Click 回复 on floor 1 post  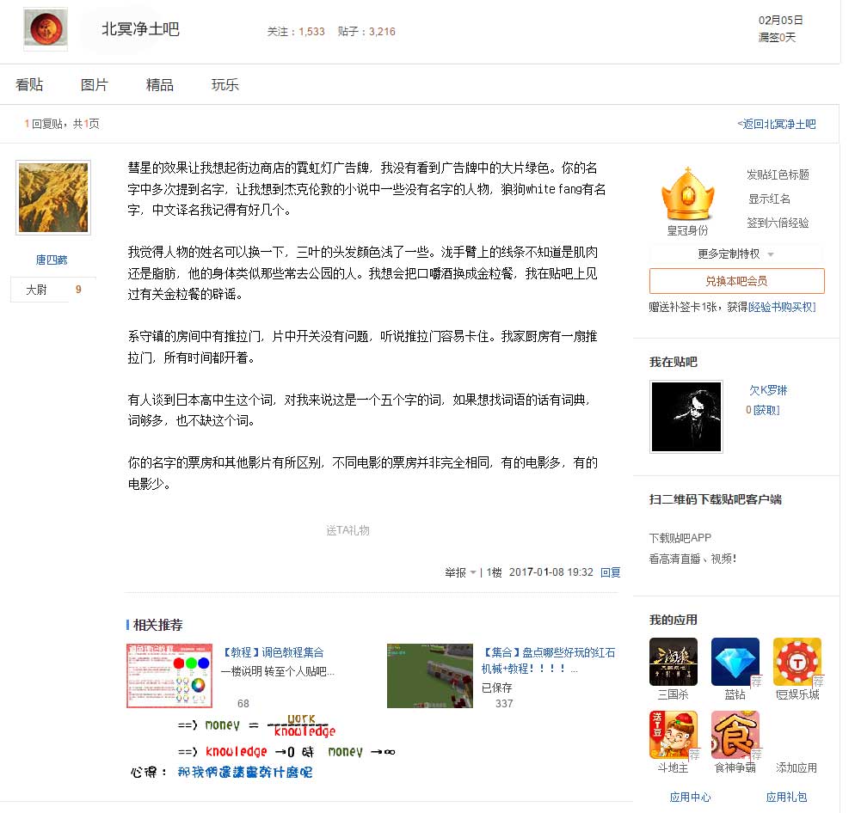(x=610, y=572)
